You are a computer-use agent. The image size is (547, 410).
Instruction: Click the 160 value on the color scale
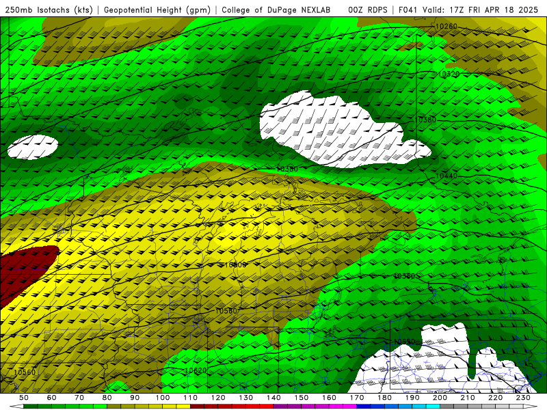click(330, 398)
